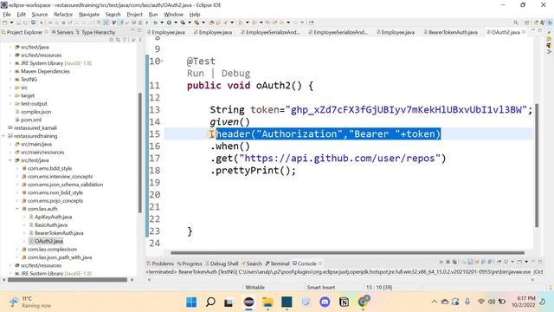Screen dimensions: 554x312
Task: Open Eclipse from the taskbar
Action: pyautogui.click(x=248, y=302)
